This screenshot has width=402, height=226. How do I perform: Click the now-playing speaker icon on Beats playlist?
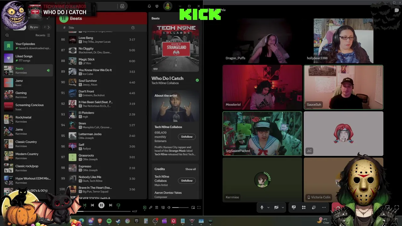(48, 71)
